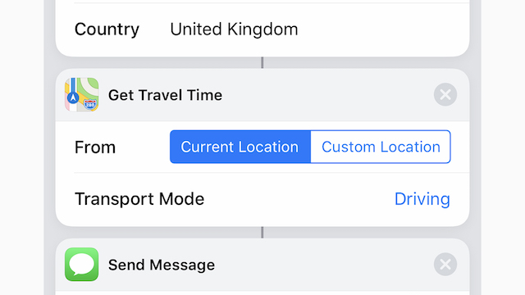This screenshot has width=525, height=295.
Task: Click the highway shield on the Maps icon
Action: 89,105
